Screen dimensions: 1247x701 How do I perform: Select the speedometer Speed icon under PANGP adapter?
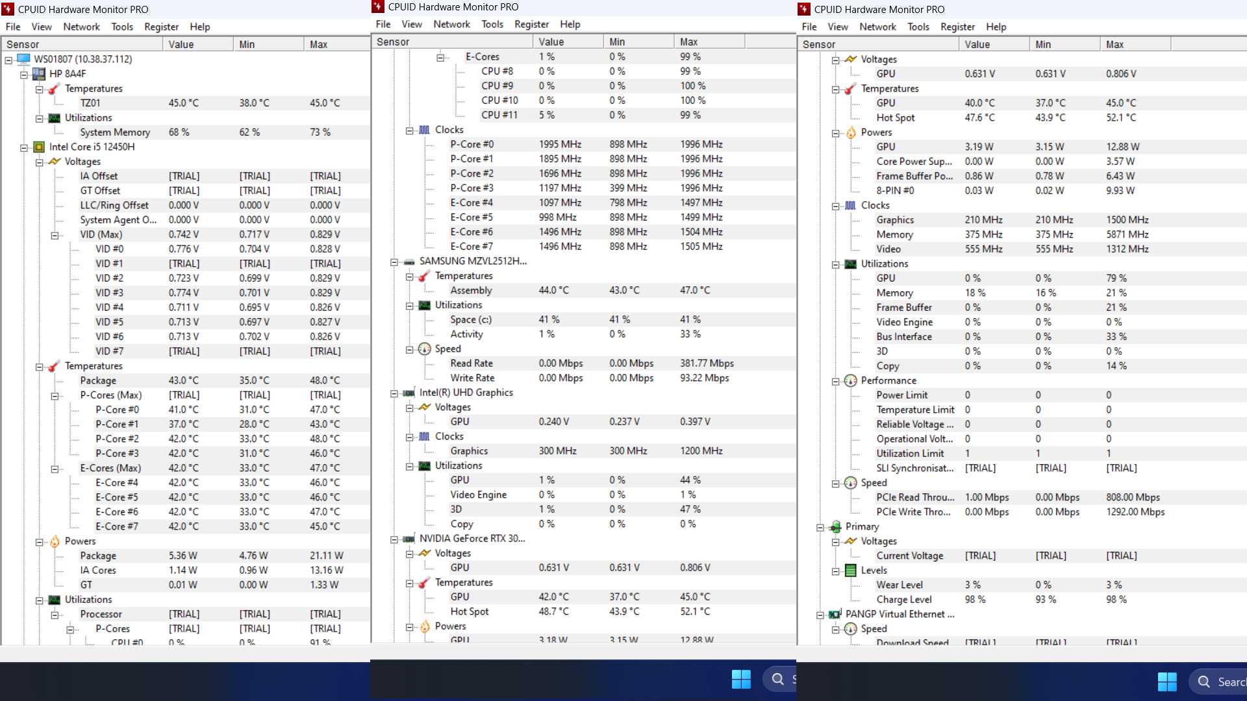(851, 628)
